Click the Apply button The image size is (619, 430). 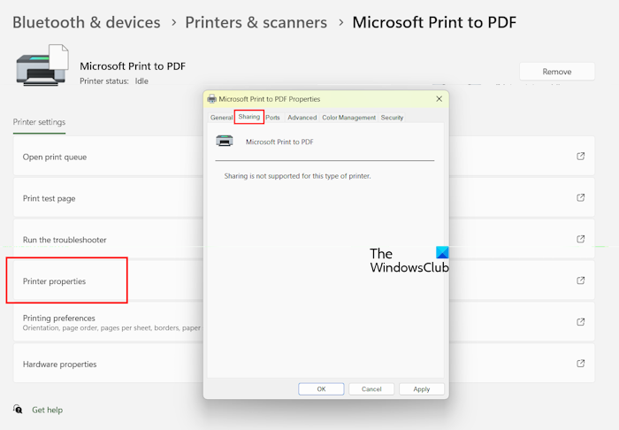[422, 389]
